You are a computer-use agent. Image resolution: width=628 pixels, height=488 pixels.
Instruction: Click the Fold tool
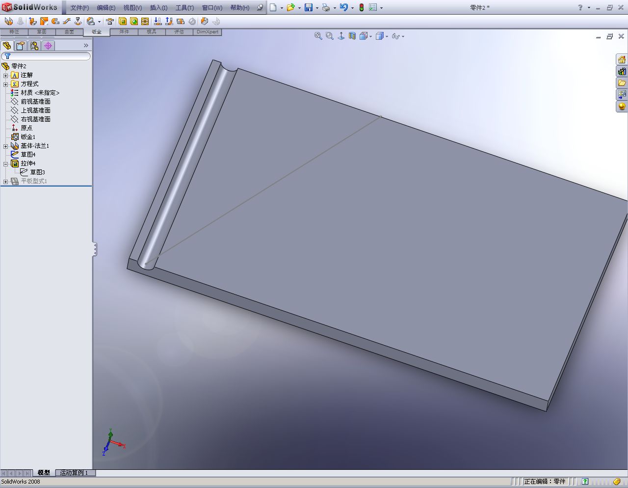169,21
